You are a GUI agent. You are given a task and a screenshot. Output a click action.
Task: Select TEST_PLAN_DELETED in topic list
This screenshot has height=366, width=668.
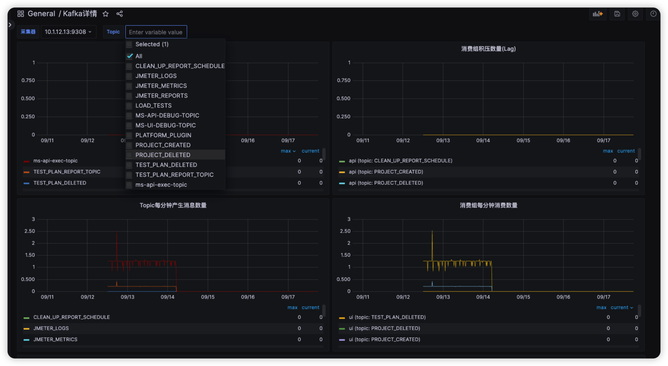[x=175, y=165]
